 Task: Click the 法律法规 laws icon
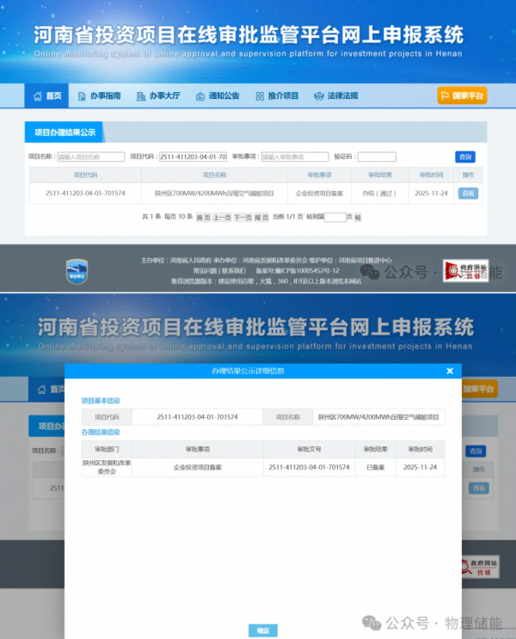point(319,95)
